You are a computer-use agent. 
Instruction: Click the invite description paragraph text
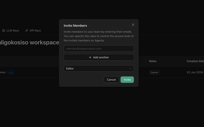tap(99, 36)
